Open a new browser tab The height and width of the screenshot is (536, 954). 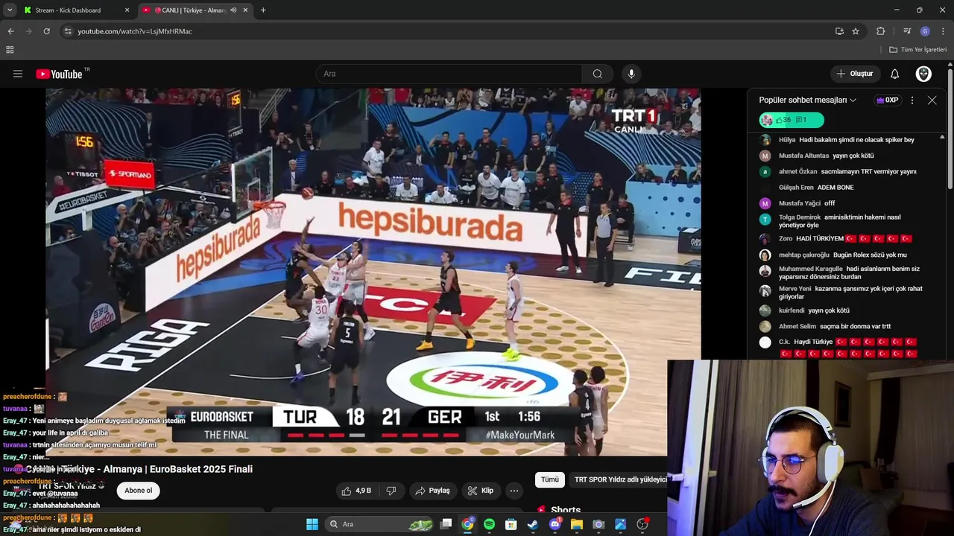tap(263, 10)
